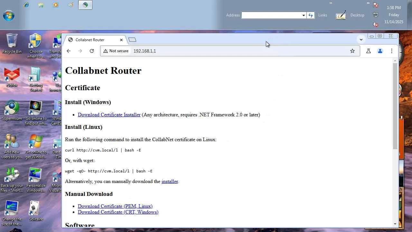Launch Internet Explorer from the taskbar
The image size is (412, 232).
(26, 5)
